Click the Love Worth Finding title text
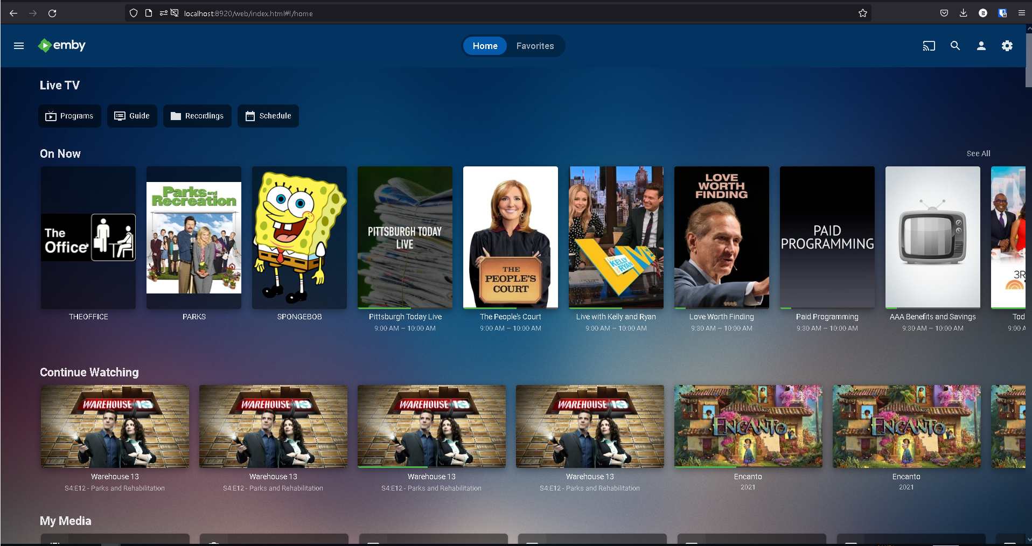The width and height of the screenshot is (1032, 546). (x=722, y=317)
